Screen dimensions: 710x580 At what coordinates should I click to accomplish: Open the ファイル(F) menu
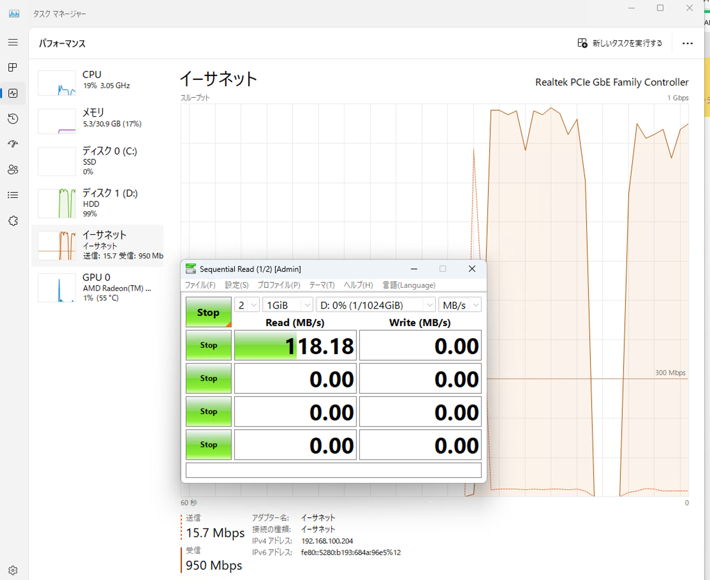pos(200,285)
